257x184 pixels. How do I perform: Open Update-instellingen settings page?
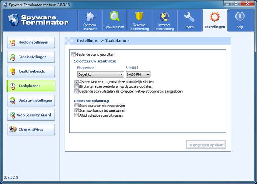[x=31, y=100]
